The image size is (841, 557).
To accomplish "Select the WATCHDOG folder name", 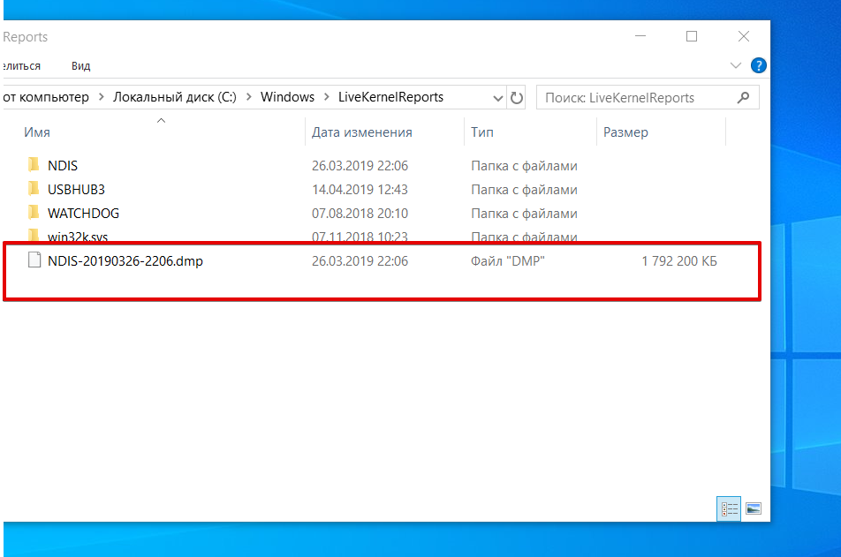I will click(83, 213).
